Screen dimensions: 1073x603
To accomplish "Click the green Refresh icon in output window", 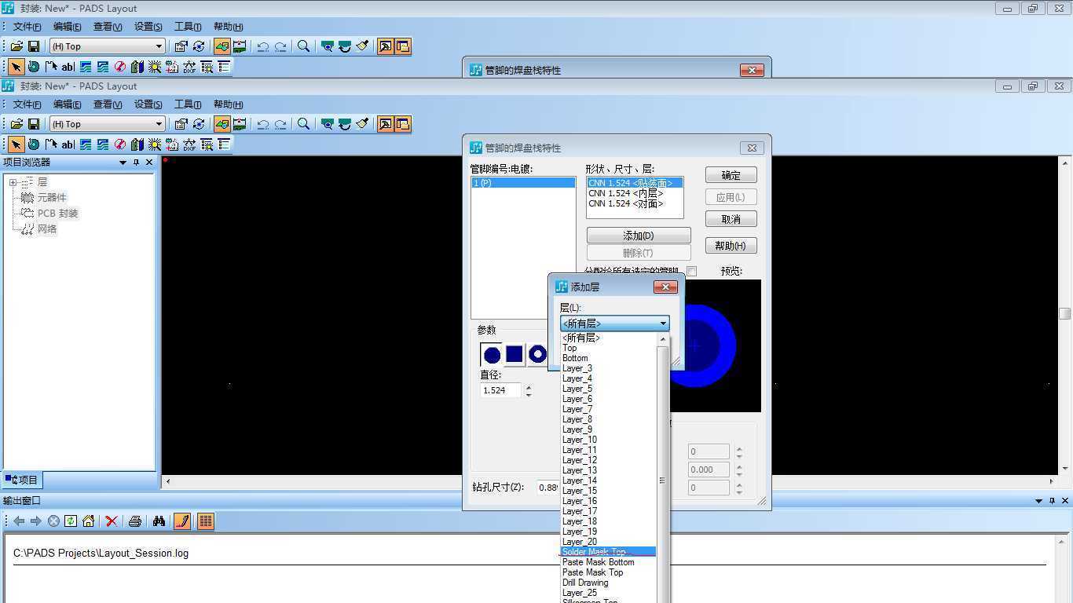I will [71, 521].
